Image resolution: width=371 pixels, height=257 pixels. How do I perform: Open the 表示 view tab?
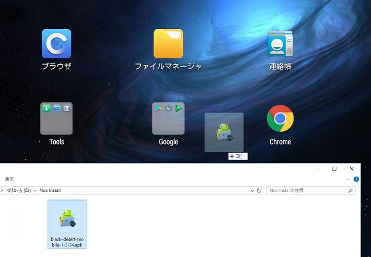pos(9,179)
